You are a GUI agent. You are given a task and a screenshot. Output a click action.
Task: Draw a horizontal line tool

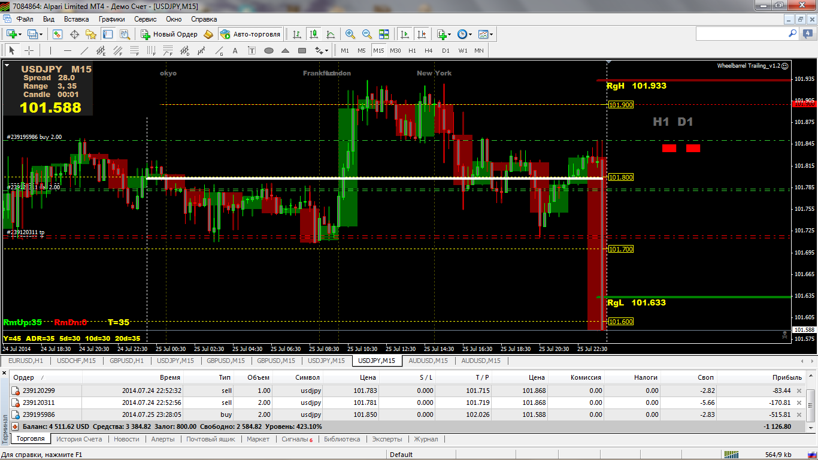[68, 50]
